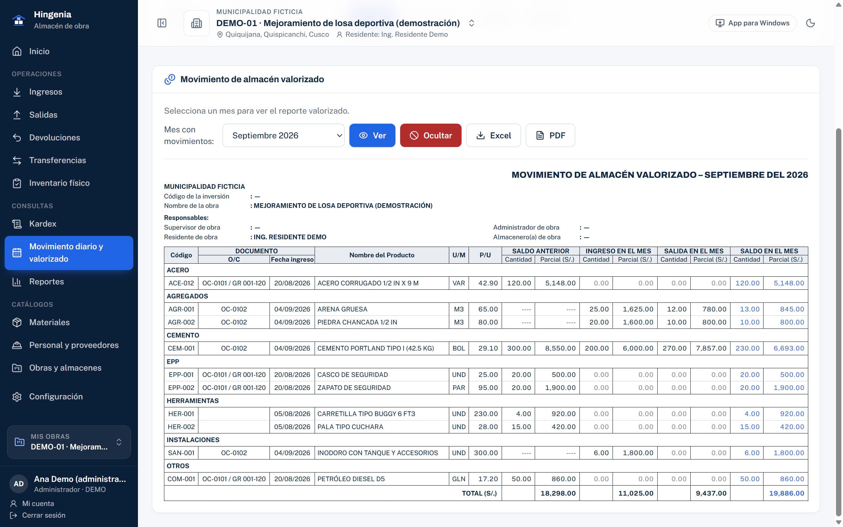
Task: Click the Materiales box icon
Action: pyautogui.click(x=17, y=322)
